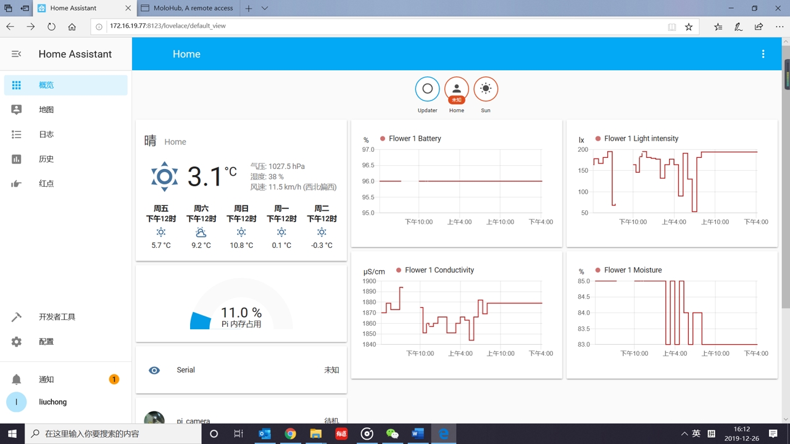Open the Serial sensor entity row

[x=241, y=370]
